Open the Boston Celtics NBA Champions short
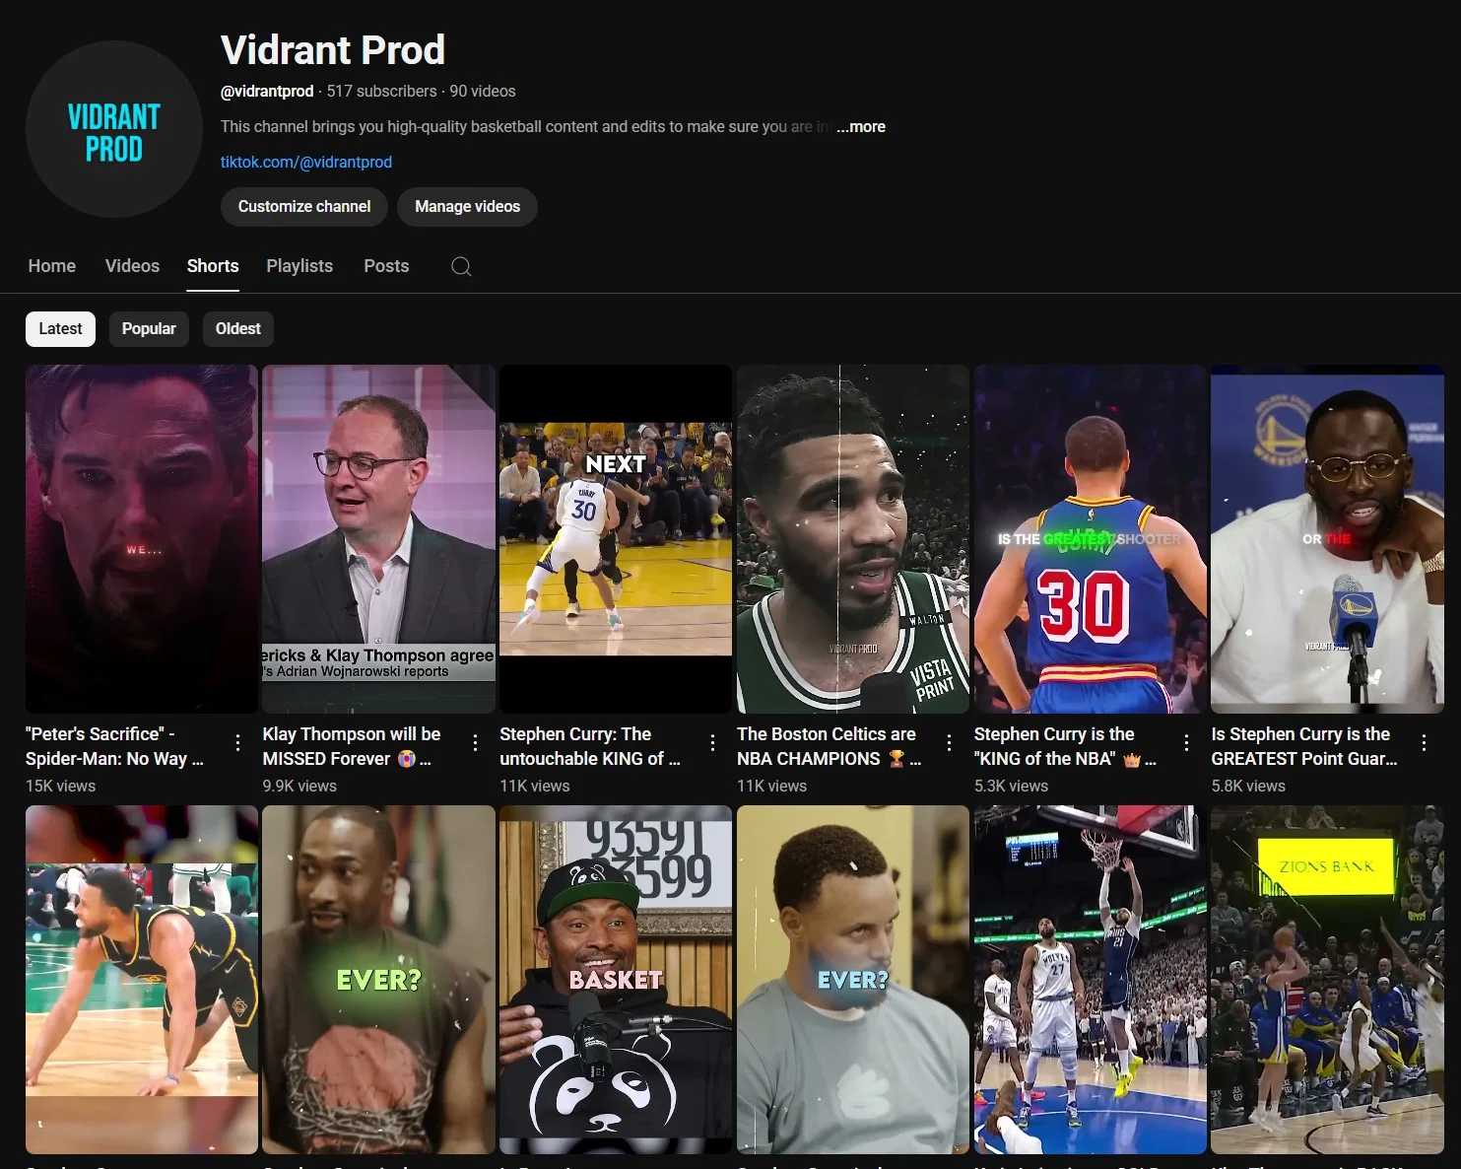 point(852,539)
